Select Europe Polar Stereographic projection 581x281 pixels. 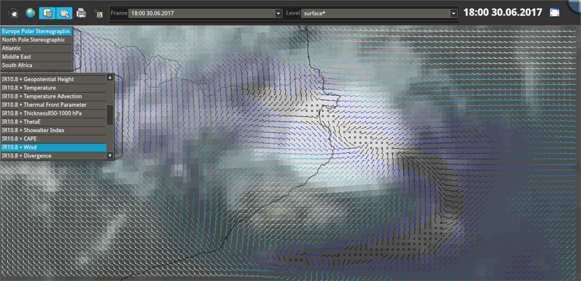(36, 31)
